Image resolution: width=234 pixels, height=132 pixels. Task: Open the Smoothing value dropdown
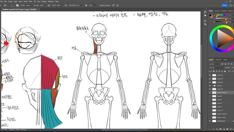83,5
